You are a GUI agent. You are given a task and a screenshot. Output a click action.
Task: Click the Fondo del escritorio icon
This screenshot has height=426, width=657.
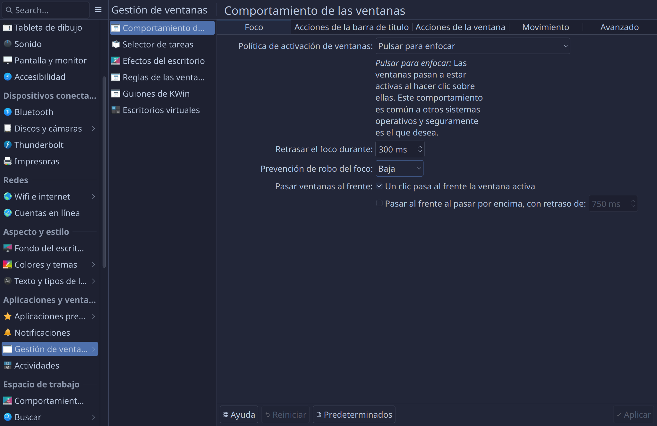pyautogui.click(x=8, y=248)
